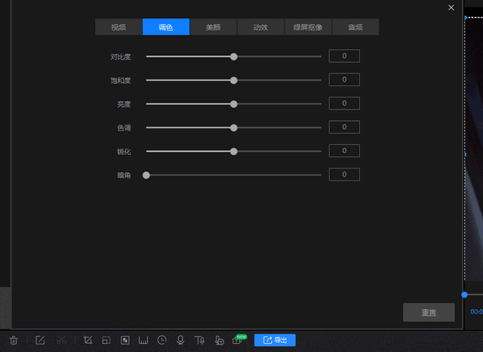Click the 重置 reset button
Screen dimensions: 483x352
point(429,313)
